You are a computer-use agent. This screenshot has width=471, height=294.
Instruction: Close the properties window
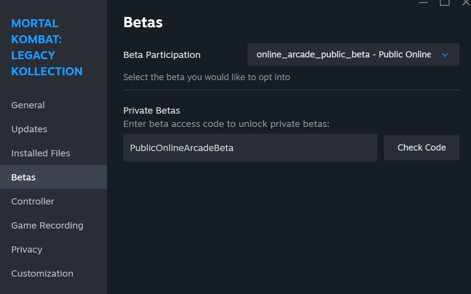point(466,2)
